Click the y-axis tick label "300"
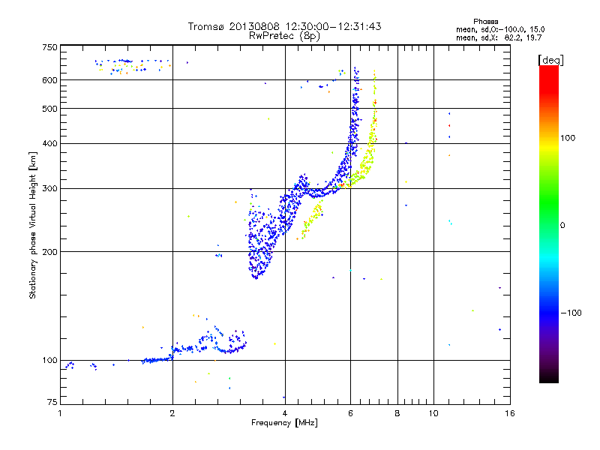Screen dimensions: 600x450 point(49,189)
